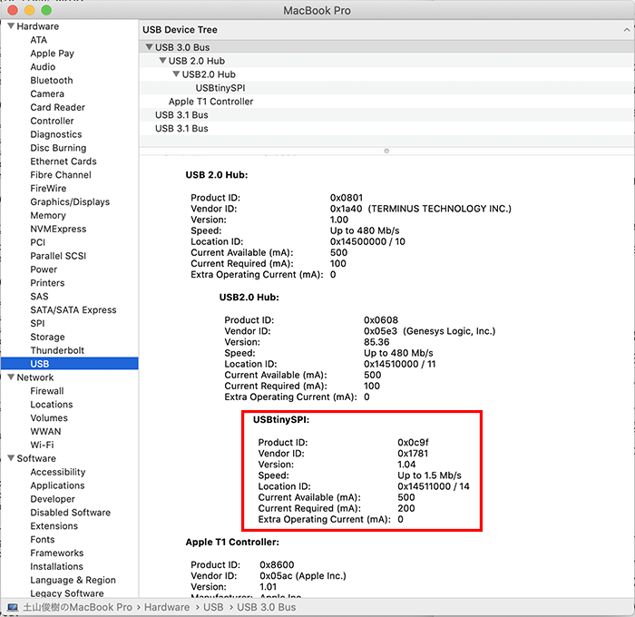
Task: Select Fonts under Software
Action: coord(42,540)
